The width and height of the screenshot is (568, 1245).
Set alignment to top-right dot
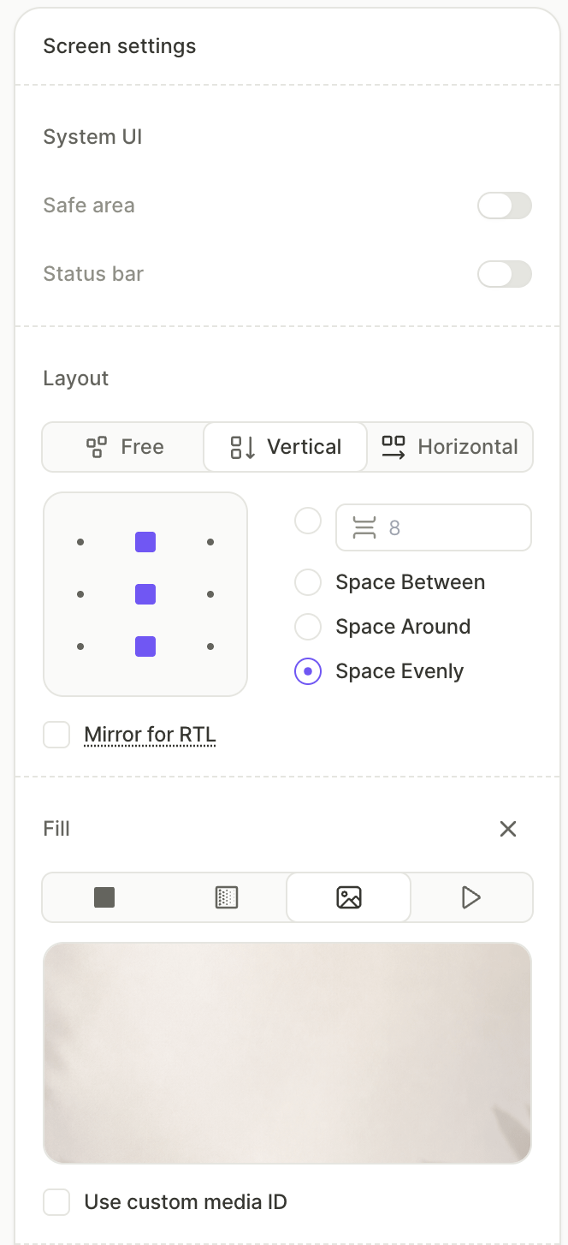point(210,542)
